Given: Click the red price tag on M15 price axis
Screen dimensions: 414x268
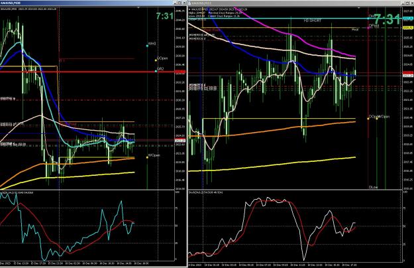Looking at the screenshot, I should [408, 73].
